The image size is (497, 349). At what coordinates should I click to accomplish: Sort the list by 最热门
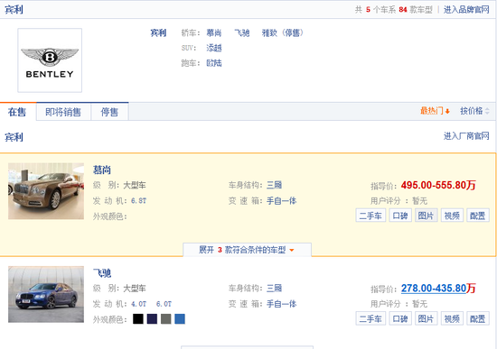click(x=435, y=111)
